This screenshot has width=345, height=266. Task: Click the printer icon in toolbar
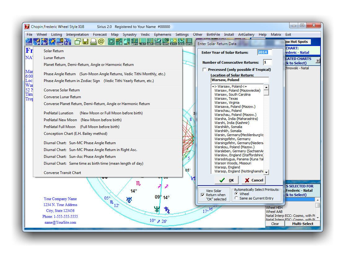point(93,42)
